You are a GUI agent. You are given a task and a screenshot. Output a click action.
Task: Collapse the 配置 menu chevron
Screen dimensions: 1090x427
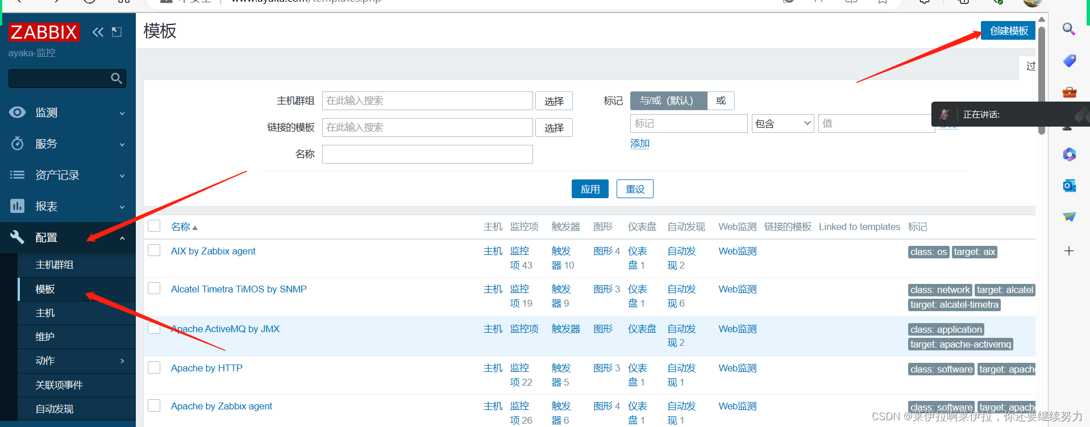coord(122,238)
